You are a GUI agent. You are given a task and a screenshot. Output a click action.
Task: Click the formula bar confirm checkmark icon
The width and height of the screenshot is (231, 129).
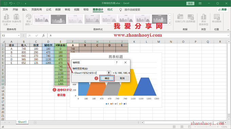37,36
